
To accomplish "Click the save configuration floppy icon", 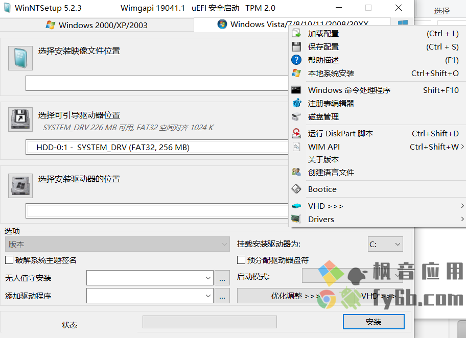I will tap(296, 46).
